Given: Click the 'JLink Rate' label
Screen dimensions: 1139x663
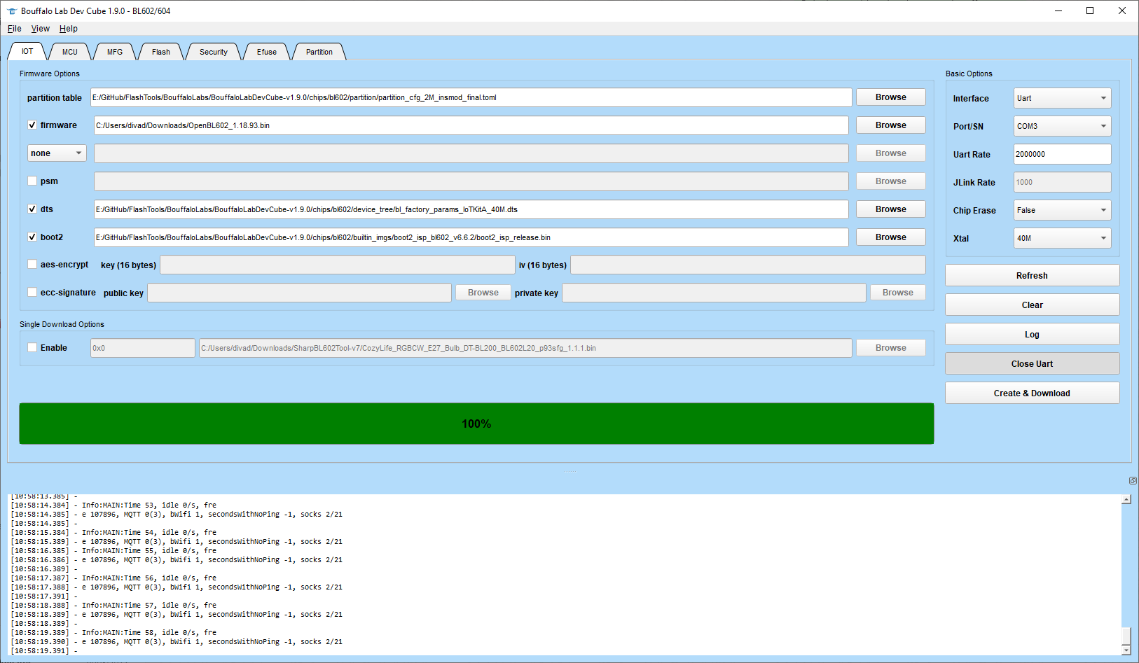Looking at the screenshot, I should 974,183.
